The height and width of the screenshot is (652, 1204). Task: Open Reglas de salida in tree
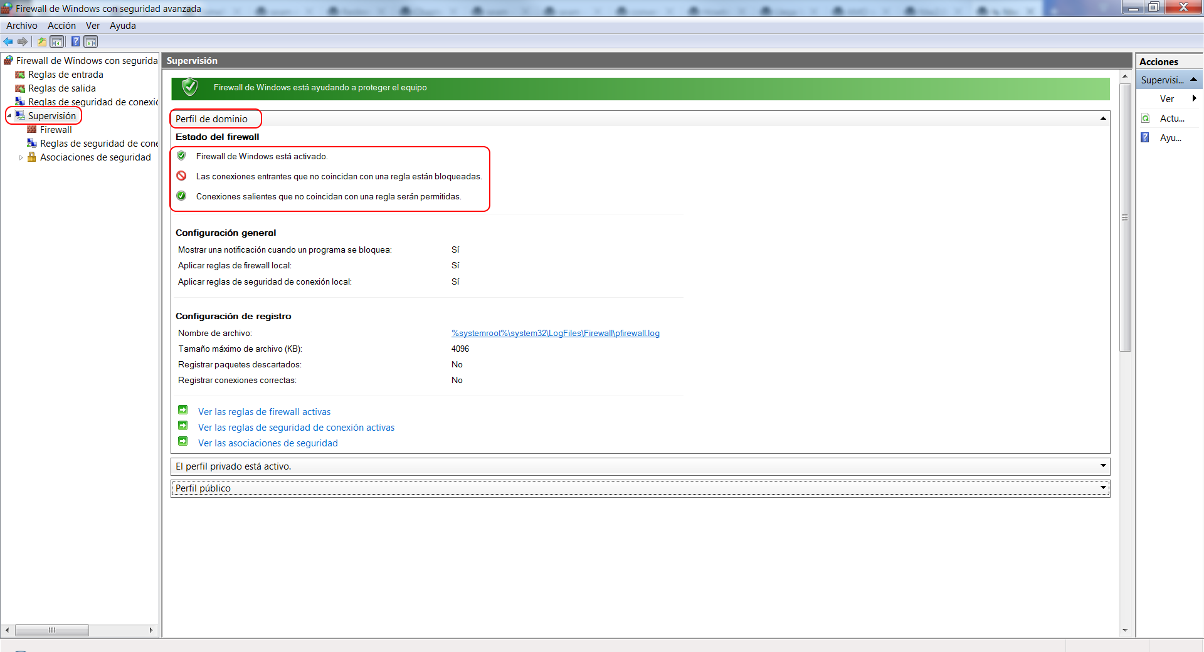61,88
